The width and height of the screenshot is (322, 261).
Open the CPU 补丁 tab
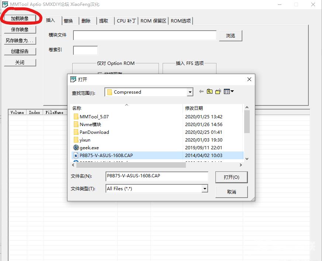126,21
